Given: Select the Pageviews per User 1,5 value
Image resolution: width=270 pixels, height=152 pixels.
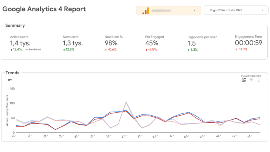Looking at the screenshot, I should tap(192, 44).
